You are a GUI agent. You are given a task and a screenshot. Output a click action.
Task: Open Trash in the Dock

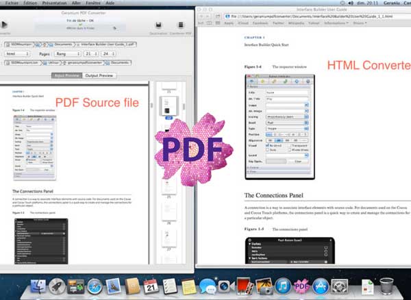tap(386, 286)
